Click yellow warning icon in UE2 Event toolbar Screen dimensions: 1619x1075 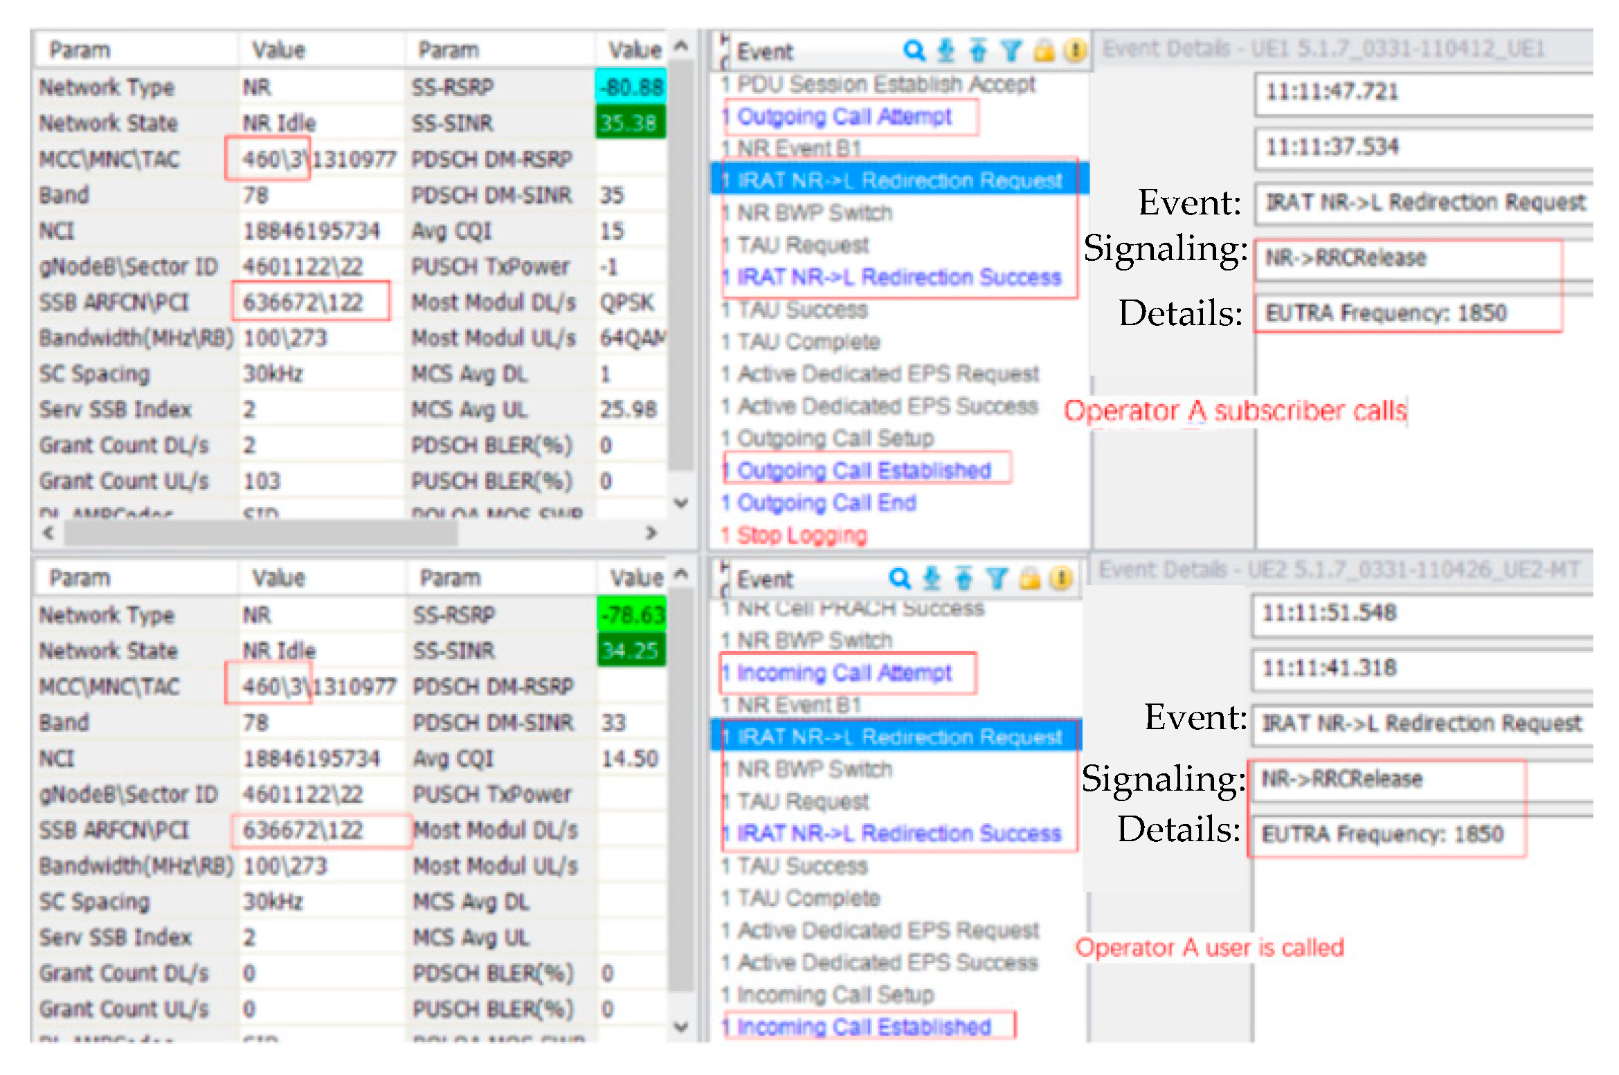(1060, 578)
